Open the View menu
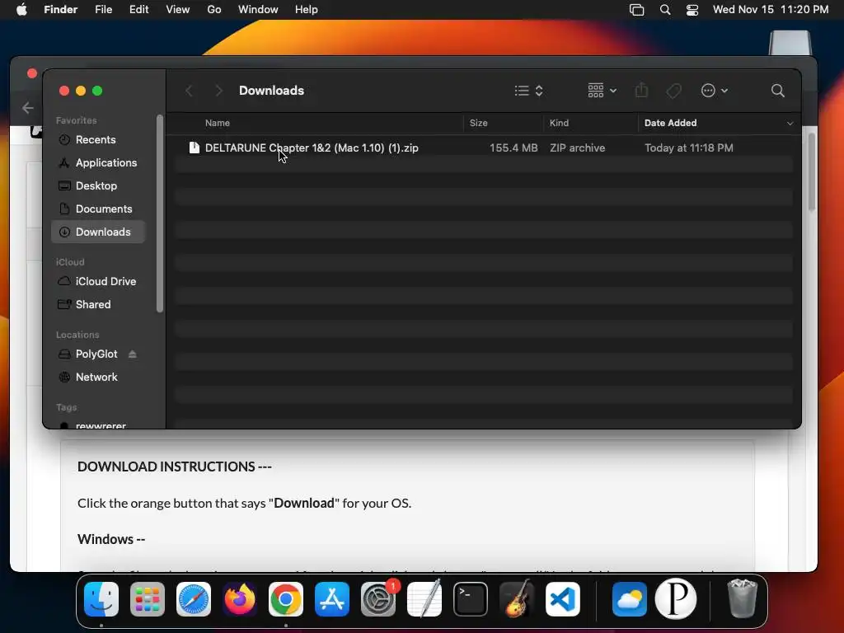This screenshot has width=844, height=633. (x=178, y=10)
